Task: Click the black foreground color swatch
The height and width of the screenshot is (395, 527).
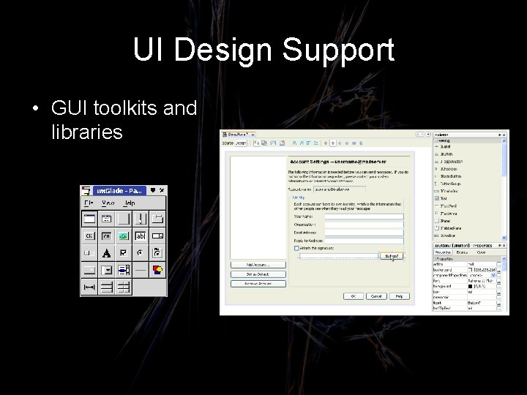Action: coord(470,287)
